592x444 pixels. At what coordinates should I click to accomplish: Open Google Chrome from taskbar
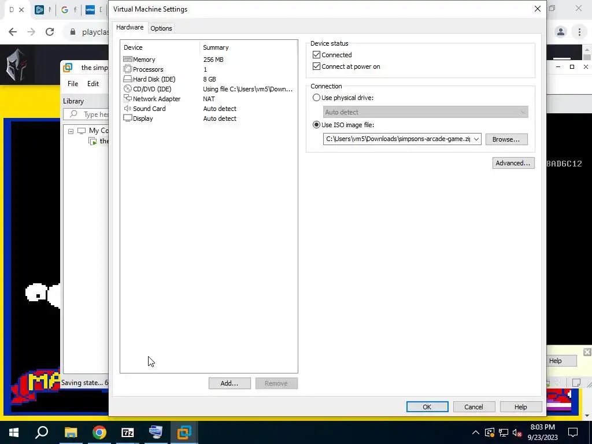pyautogui.click(x=99, y=432)
